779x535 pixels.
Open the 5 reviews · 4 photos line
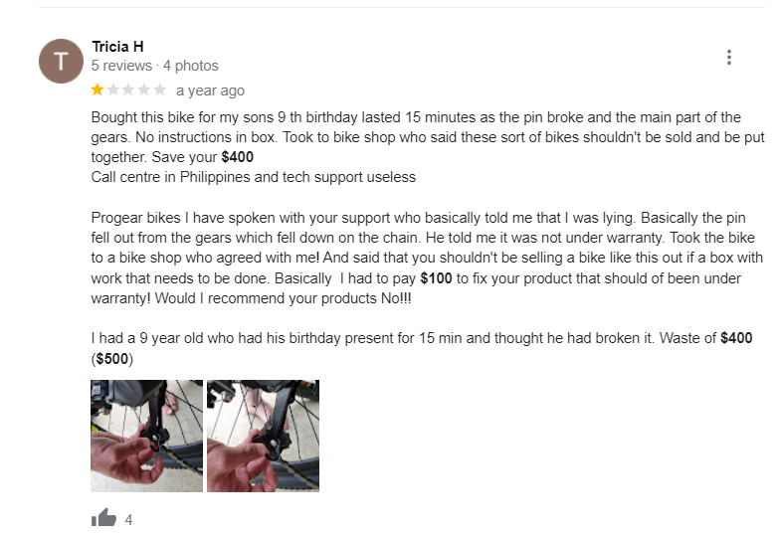point(154,66)
